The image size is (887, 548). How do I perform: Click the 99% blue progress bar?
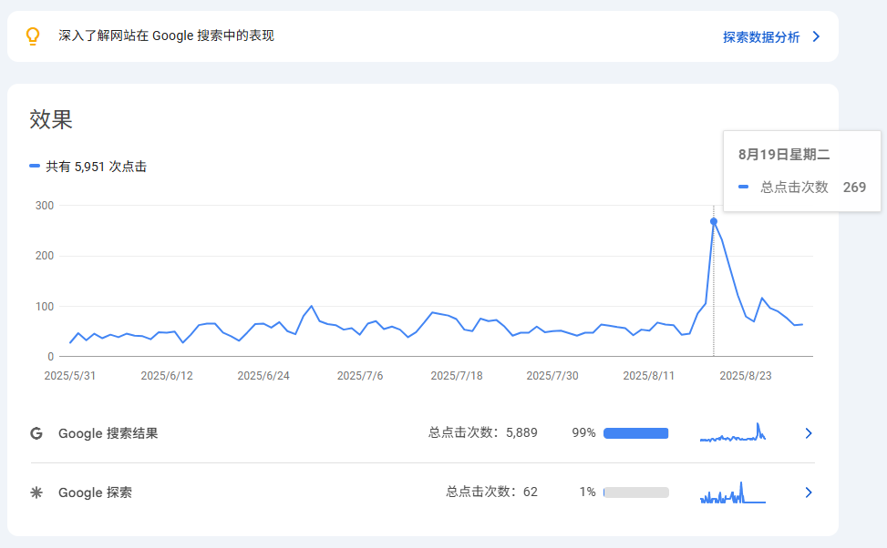635,433
